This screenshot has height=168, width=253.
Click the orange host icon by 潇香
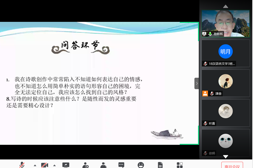[205, 94]
